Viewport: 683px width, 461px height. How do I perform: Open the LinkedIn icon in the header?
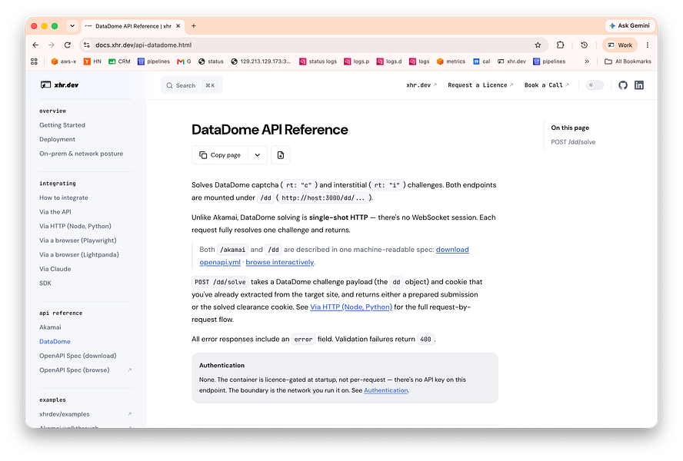click(639, 85)
